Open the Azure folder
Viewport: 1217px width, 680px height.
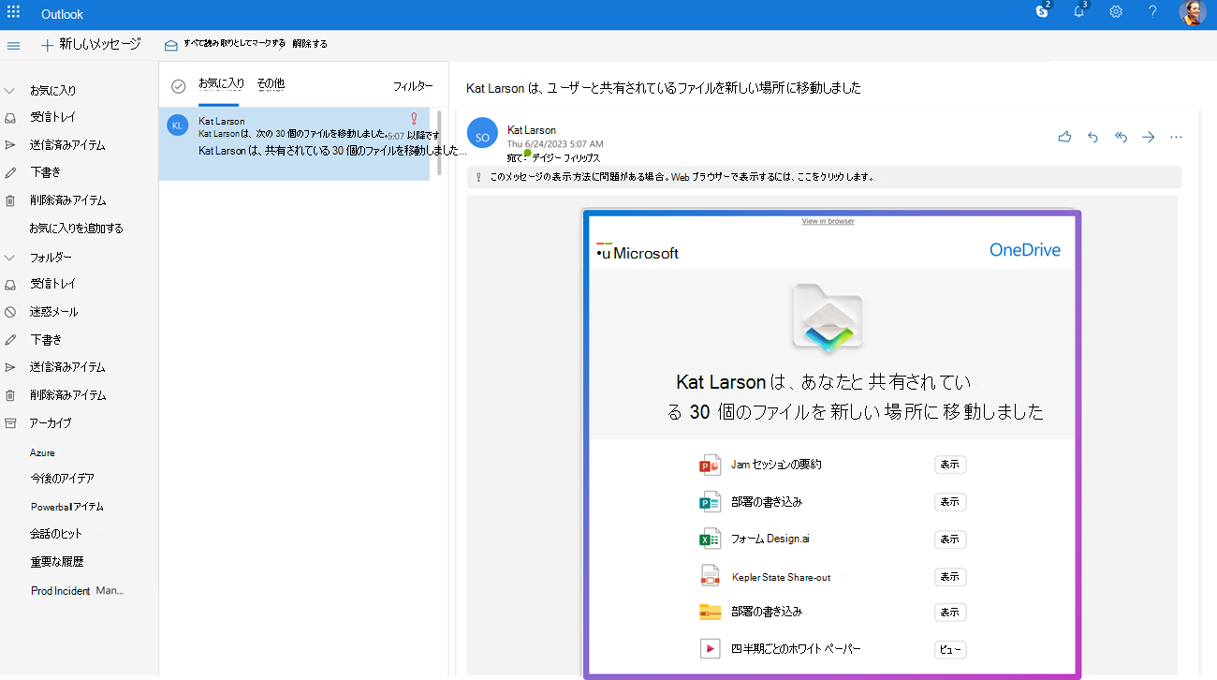pos(42,452)
